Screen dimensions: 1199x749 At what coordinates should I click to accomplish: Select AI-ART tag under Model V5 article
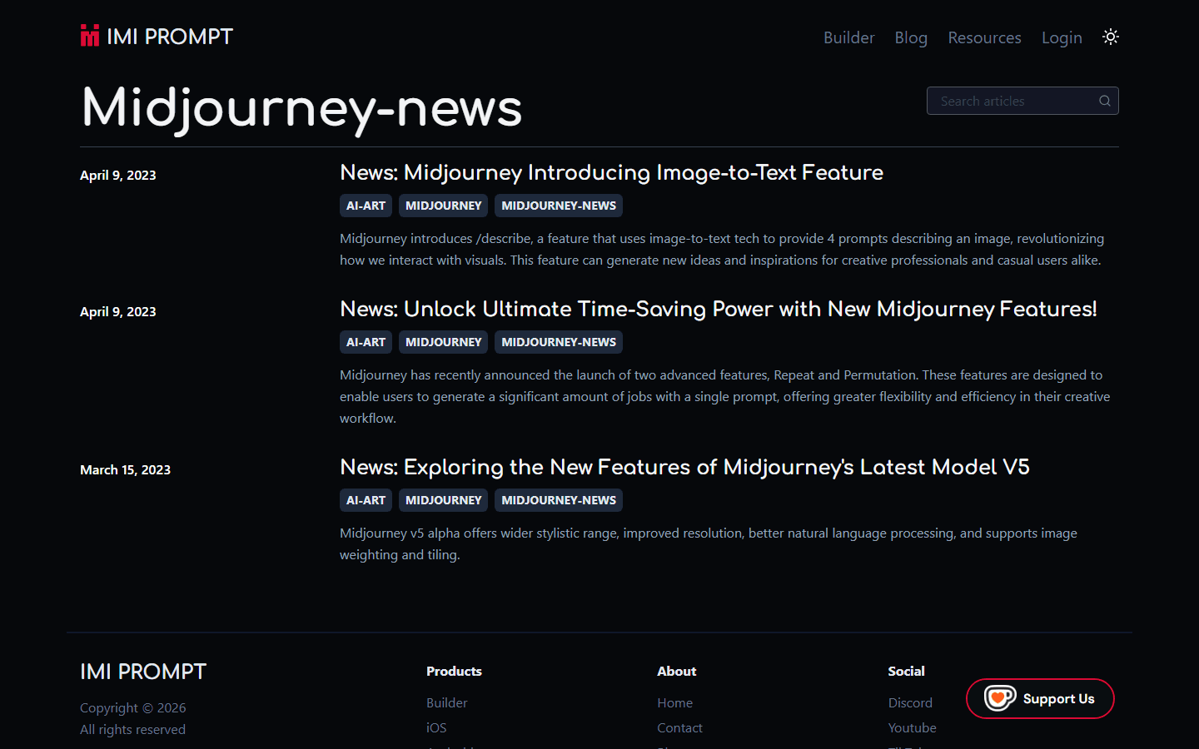pyautogui.click(x=366, y=500)
